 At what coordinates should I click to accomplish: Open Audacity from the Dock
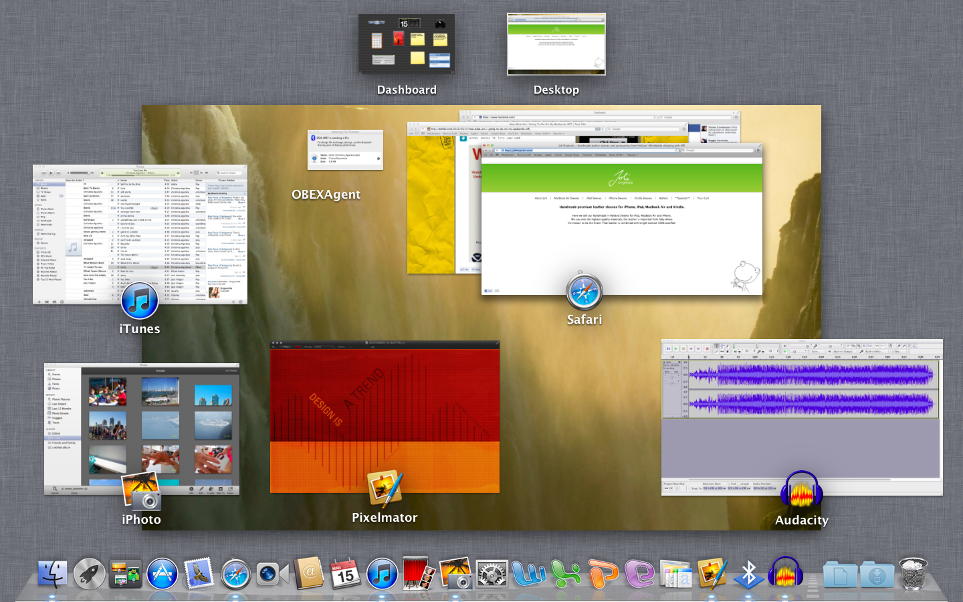point(785,573)
